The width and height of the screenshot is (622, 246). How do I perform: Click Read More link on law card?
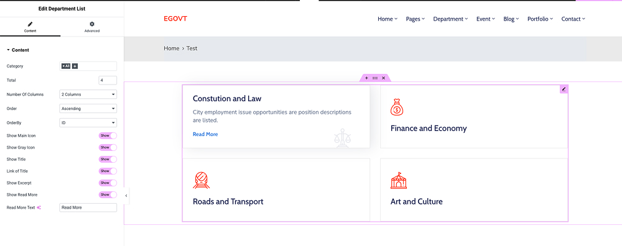(205, 134)
